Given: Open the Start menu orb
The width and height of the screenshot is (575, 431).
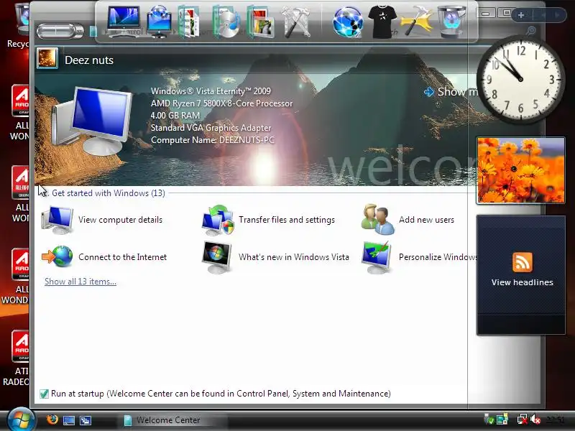Looking at the screenshot, I should coord(21,420).
